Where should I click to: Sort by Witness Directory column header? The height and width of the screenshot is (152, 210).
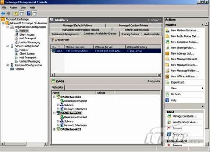tap(143, 47)
